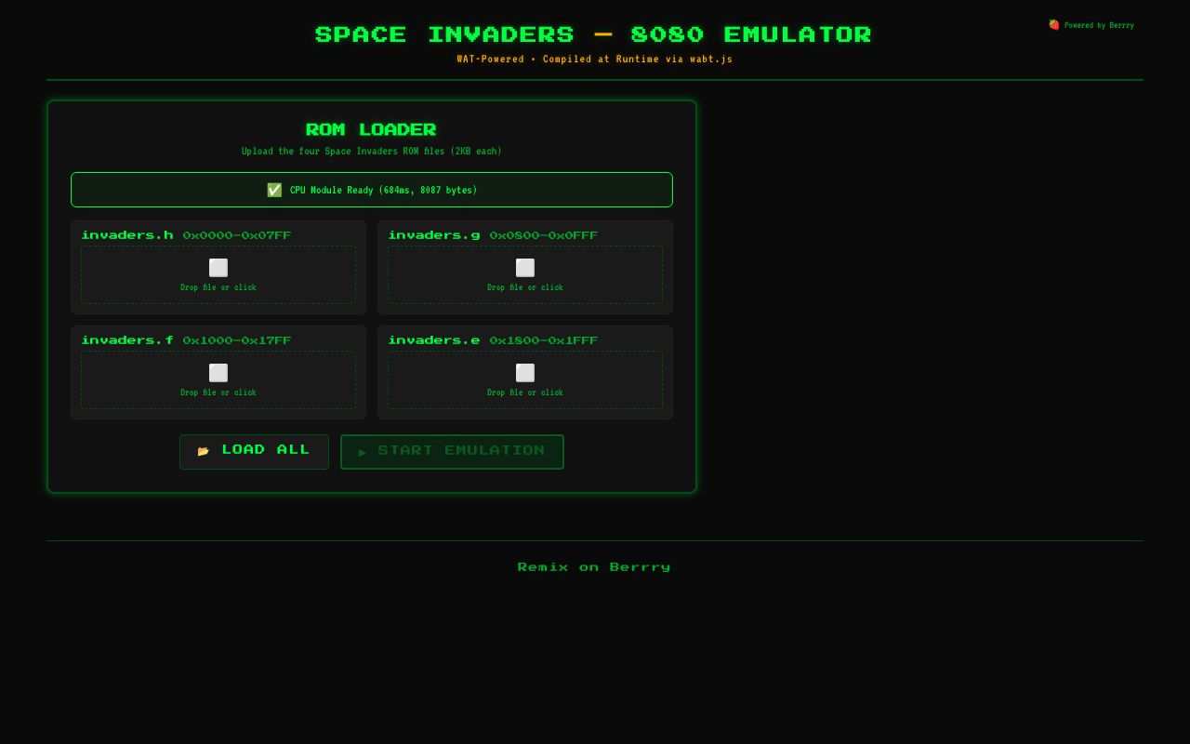The height and width of the screenshot is (744, 1190).
Task: Click the ROM LOADER panel heading
Action: 372,130
